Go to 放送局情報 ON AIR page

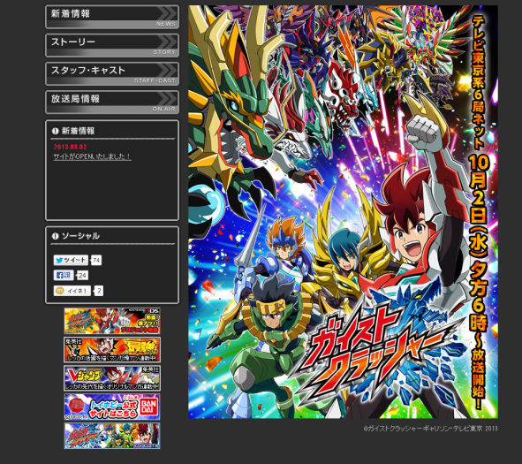pos(112,102)
